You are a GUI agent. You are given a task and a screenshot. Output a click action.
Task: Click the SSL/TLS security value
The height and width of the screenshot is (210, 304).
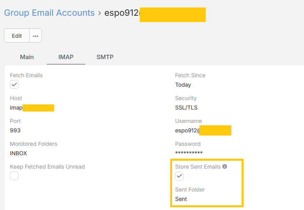186,108
